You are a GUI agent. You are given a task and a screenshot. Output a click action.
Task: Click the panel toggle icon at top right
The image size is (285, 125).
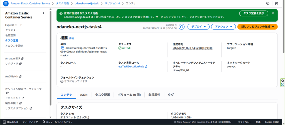tap(276, 3)
